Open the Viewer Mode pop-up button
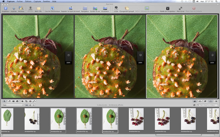The height and width of the screenshot is (137, 220). tap(200, 101)
